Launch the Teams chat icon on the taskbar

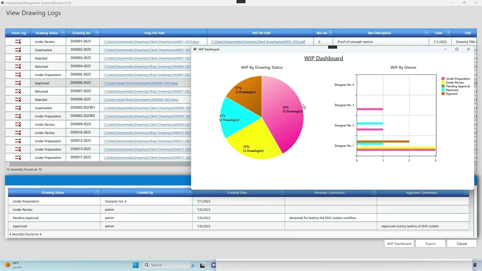214,265
